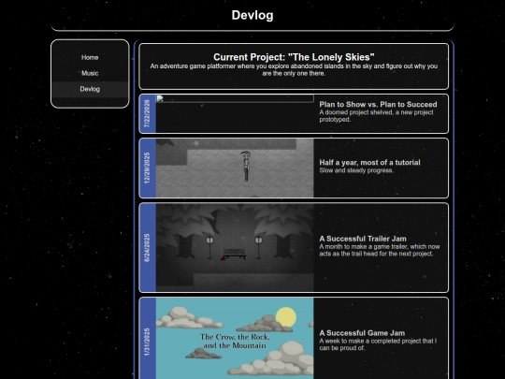Click the 7/22/2026 date label
The height and width of the screenshot is (379, 505).
tap(147, 113)
